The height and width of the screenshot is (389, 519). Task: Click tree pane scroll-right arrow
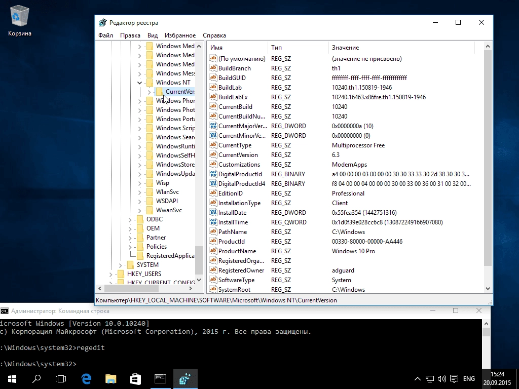click(x=191, y=288)
